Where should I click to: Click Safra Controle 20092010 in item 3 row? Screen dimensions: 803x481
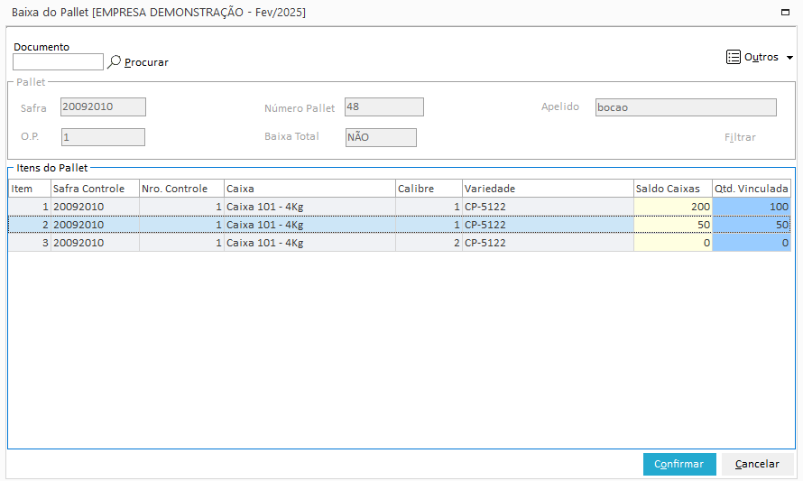click(96, 243)
